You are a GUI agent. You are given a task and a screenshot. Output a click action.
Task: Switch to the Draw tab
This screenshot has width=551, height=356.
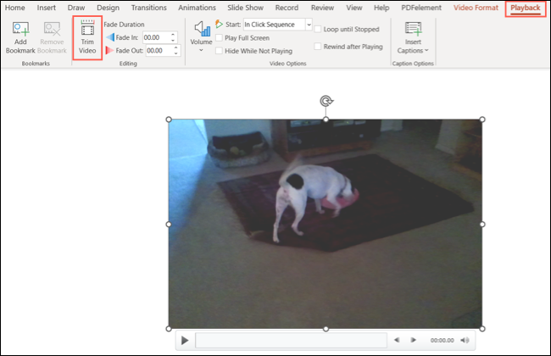click(76, 8)
